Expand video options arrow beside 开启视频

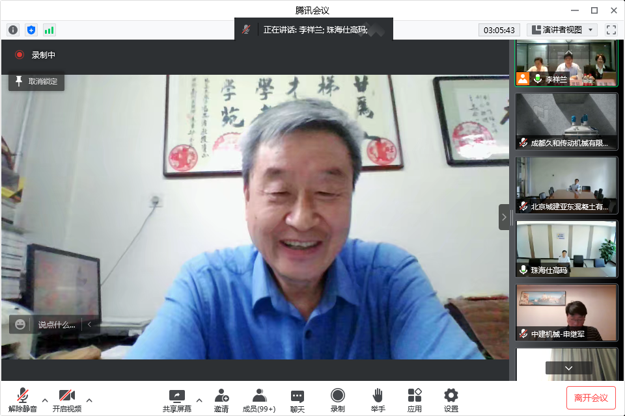(89, 400)
